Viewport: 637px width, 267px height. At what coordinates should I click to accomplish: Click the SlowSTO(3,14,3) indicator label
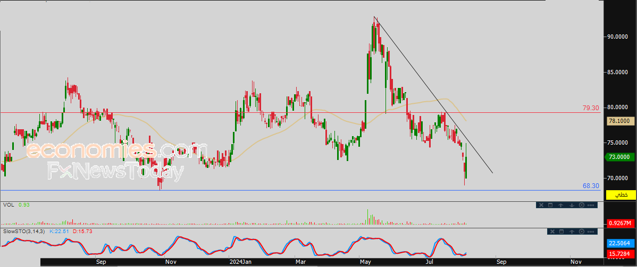pyautogui.click(x=23, y=232)
